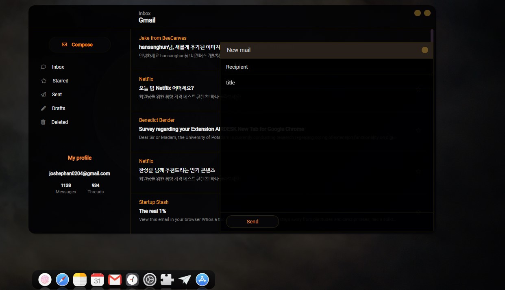Focus the Recipient field
Image resolution: width=505 pixels, height=290 pixels.
pos(328,67)
